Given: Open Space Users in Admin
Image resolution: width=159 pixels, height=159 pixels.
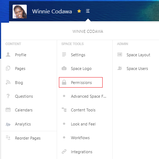Looking at the screenshot, I should (x=137, y=69).
